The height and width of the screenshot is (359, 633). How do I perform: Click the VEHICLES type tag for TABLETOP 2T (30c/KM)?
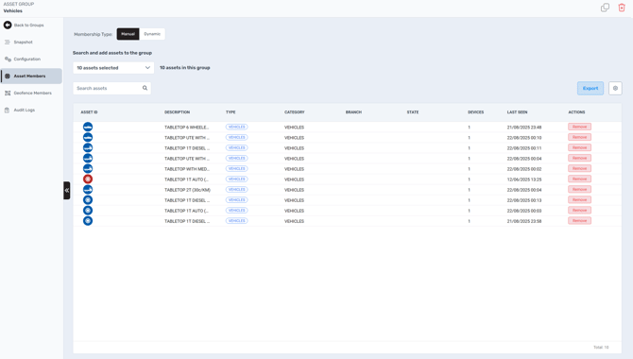coord(236,189)
